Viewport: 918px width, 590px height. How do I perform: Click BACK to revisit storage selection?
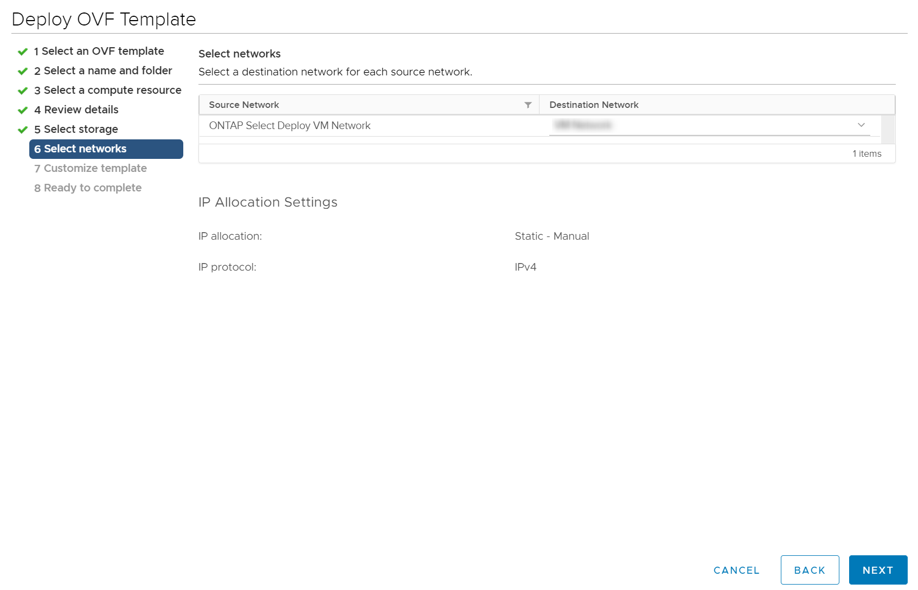pyautogui.click(x=810, y=570)
